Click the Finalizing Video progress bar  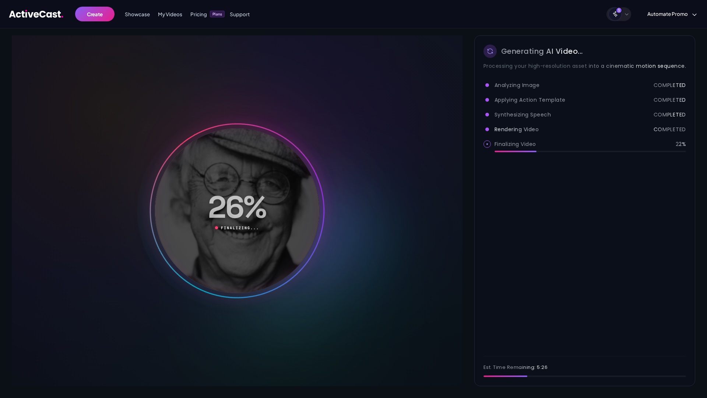click(590, 151)
